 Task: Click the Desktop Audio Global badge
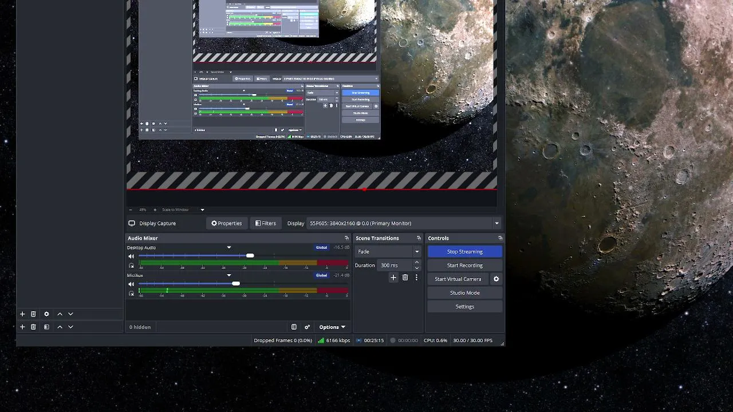(x=321, y=248)
